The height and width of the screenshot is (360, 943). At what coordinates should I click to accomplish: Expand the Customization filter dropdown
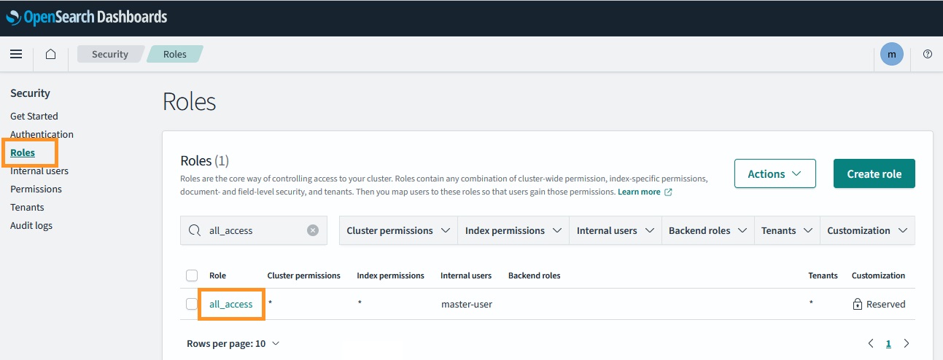867,230
